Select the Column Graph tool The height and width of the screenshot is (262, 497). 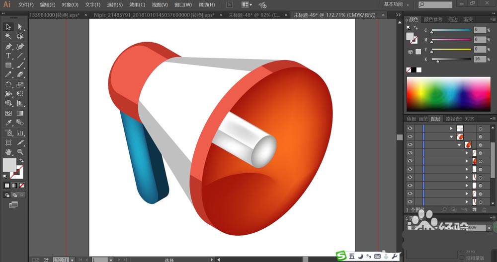coord(20,133)
